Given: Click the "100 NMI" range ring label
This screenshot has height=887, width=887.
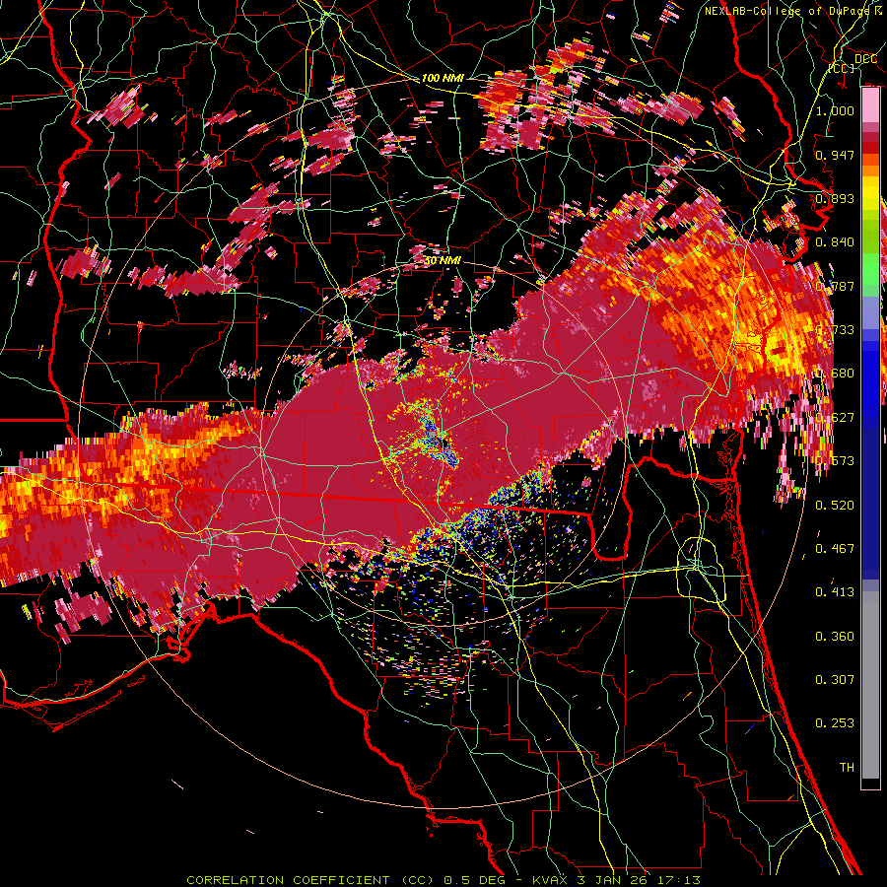Looking at the screenshot, I should 443,78.
